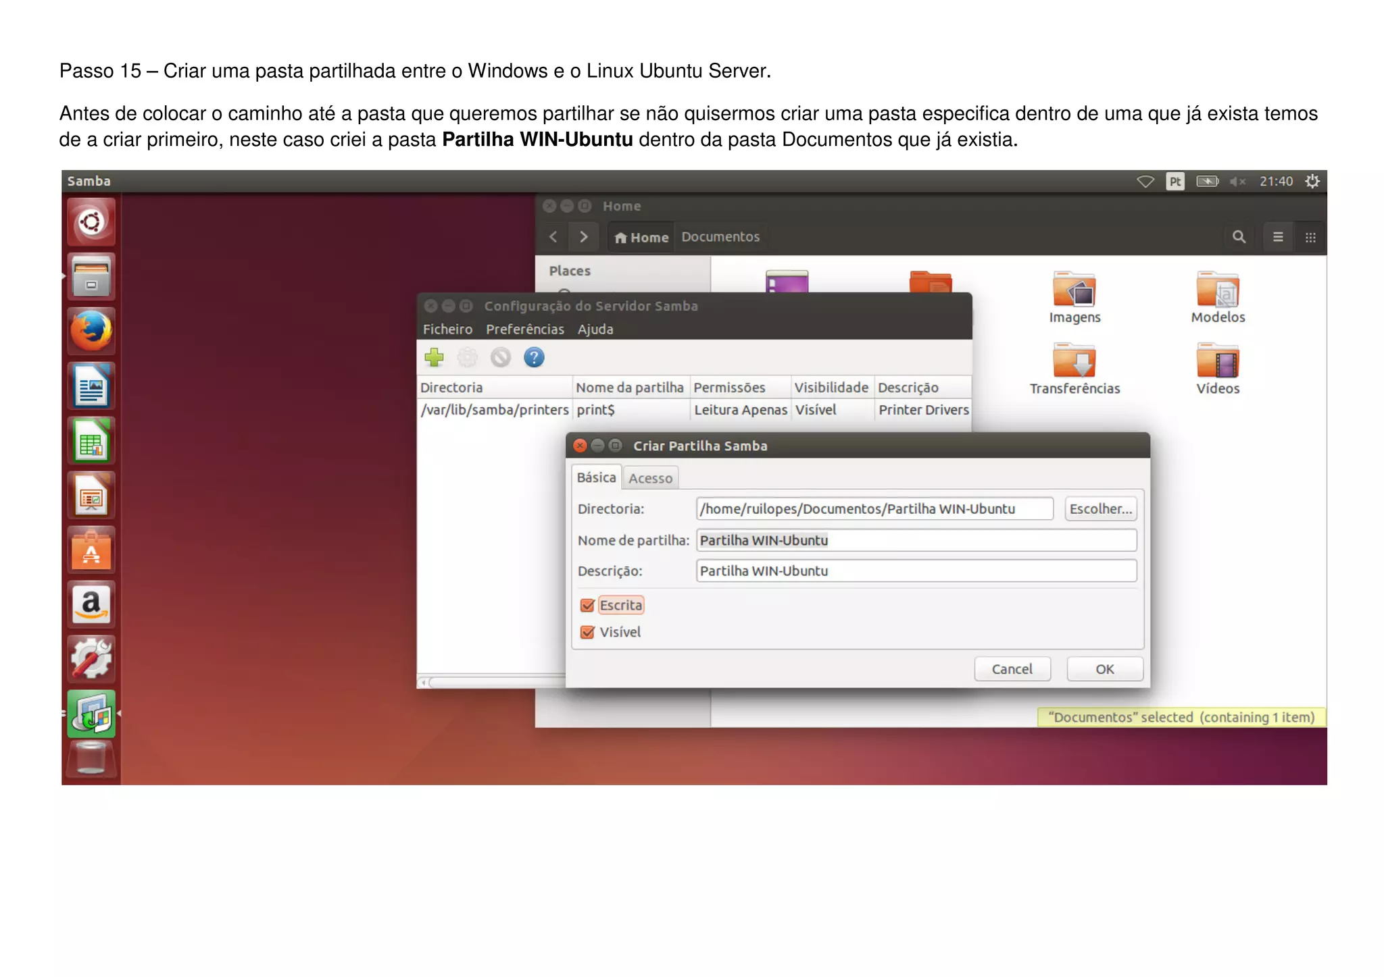This screenshot has height=977, width=1384.
Task: Toggle the Escrita checkbox
Action: [587, 606]
